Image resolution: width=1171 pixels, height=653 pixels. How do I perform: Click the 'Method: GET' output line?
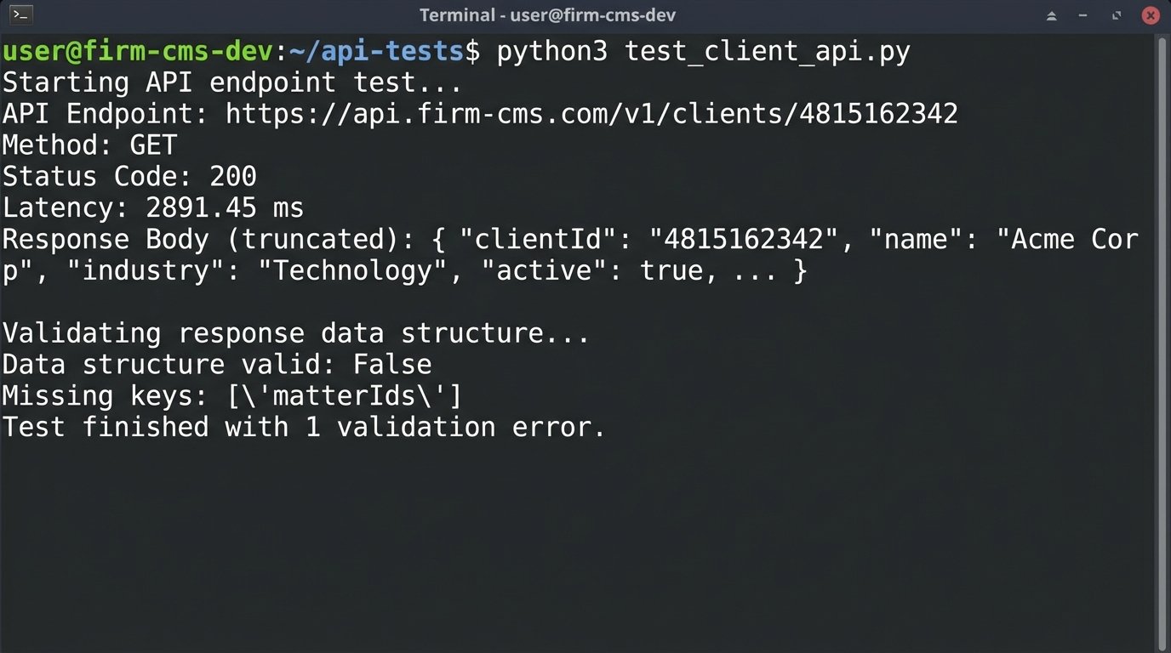[x=89, y=145]
